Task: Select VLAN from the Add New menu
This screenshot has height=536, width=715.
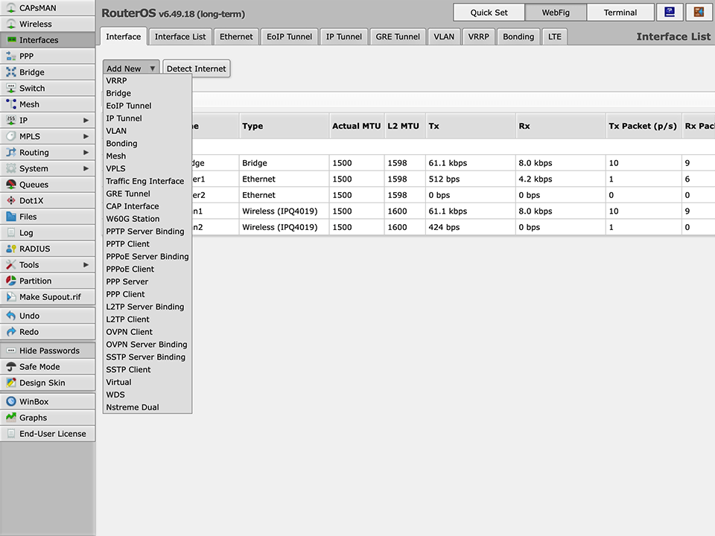Action: click(116, 130)
